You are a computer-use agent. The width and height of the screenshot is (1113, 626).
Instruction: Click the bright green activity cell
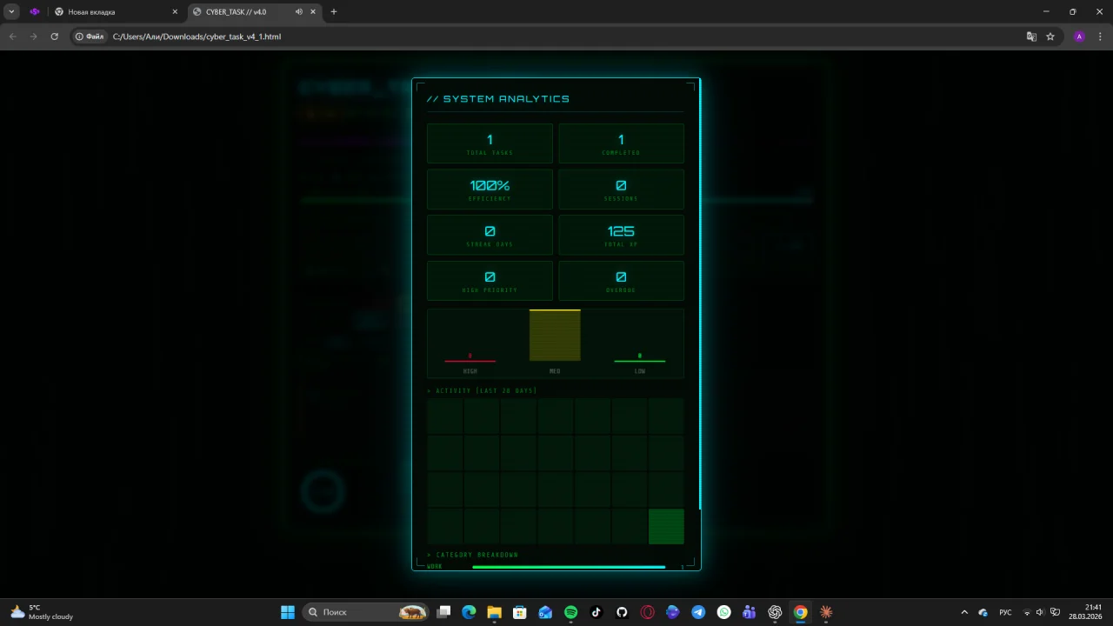[x=666, y=527]
